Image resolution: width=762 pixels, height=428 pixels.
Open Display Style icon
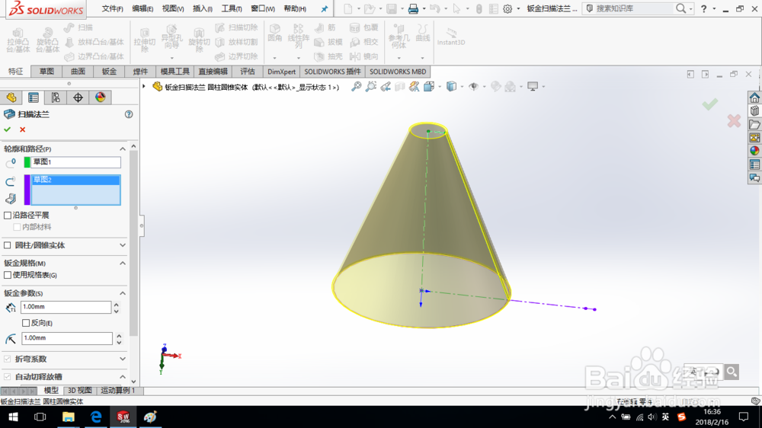(451, 87)
